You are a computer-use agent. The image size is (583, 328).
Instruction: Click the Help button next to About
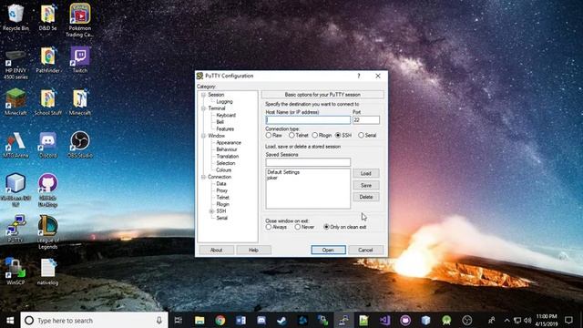point(253,250)
